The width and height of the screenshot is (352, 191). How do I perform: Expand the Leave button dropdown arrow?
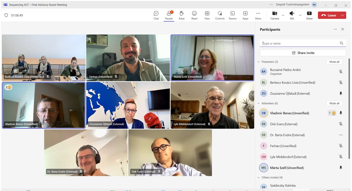coord(343,15)
